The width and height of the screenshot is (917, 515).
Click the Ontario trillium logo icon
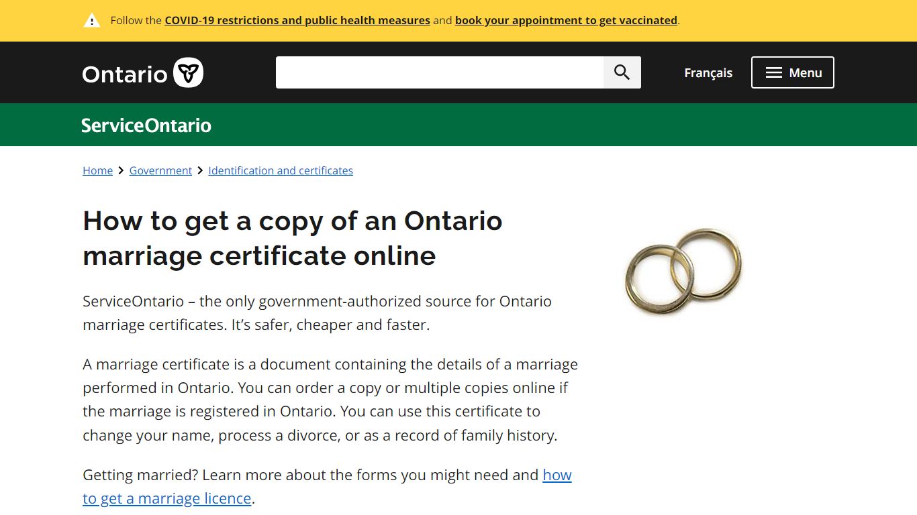188,72
